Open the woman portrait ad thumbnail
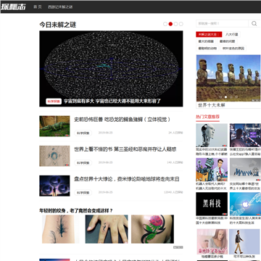This screenshot has height=261, width=261. click(x=212, y=241)
